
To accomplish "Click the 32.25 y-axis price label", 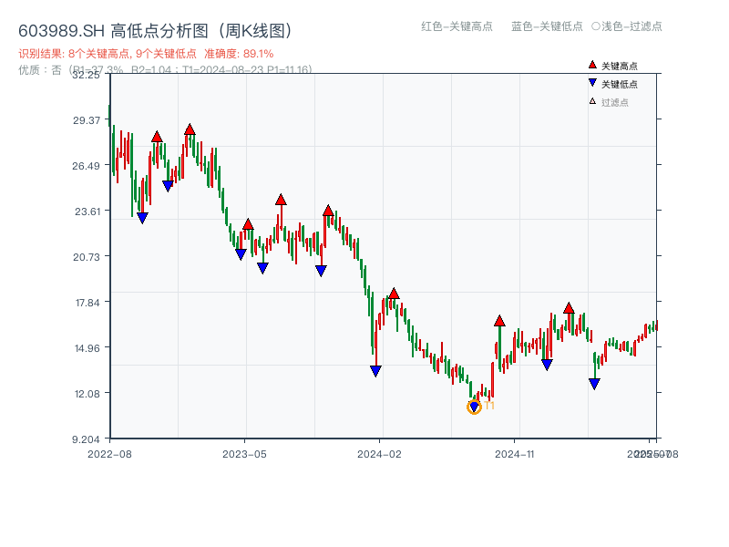I will point(86,77).
